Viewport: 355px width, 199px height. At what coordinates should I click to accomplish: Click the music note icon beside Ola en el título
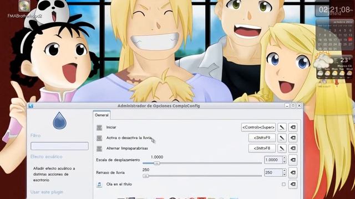pyautogui.click(x=99, y=184)
